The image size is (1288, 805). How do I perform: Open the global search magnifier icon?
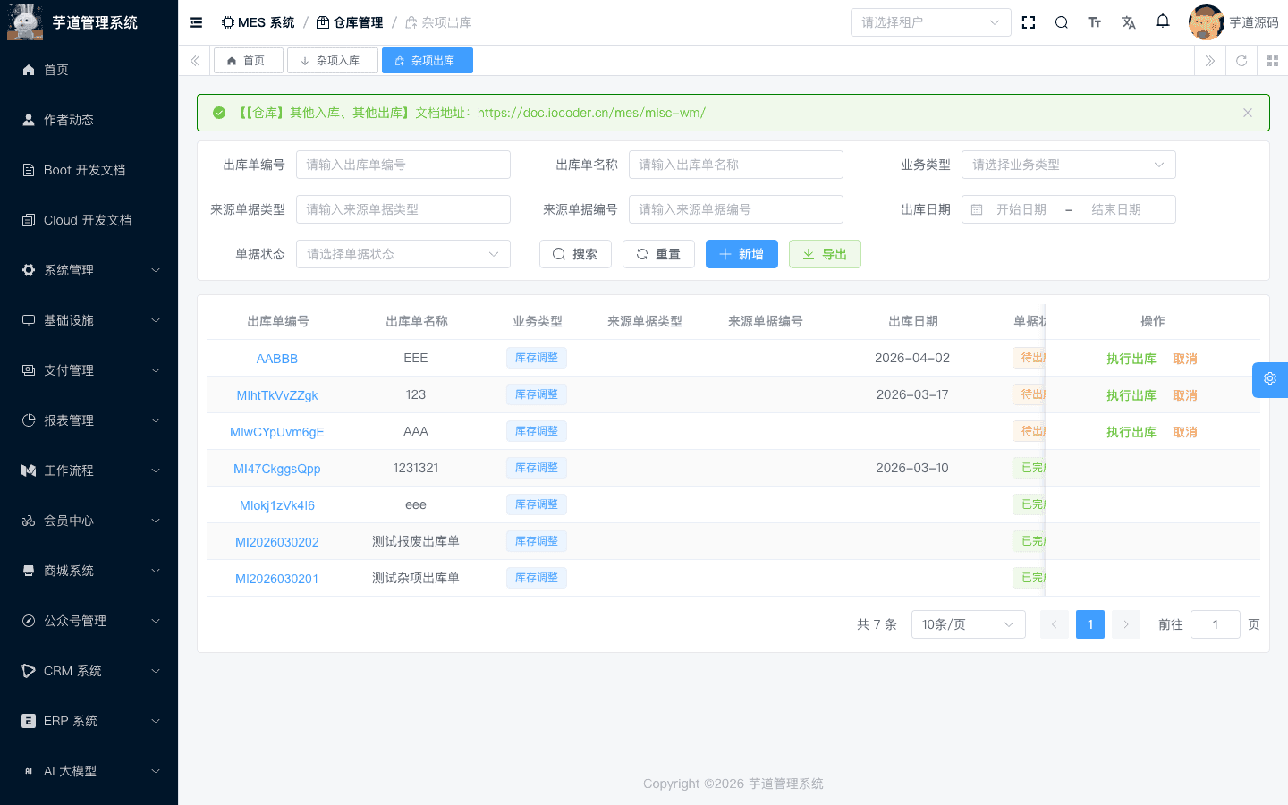coord(1061,21)
